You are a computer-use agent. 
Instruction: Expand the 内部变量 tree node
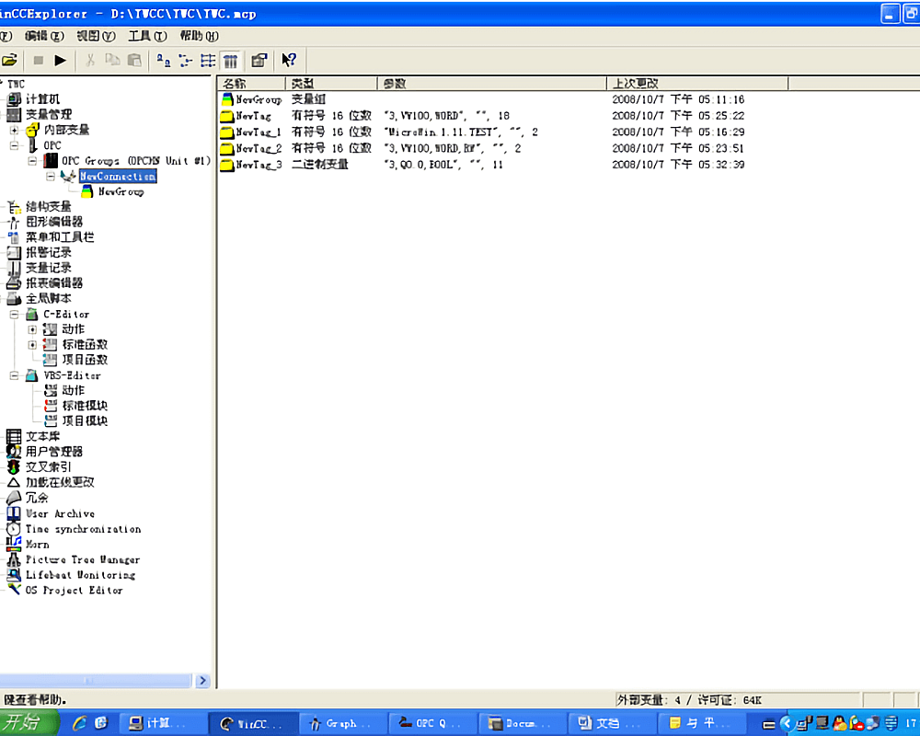pos(15,131)
